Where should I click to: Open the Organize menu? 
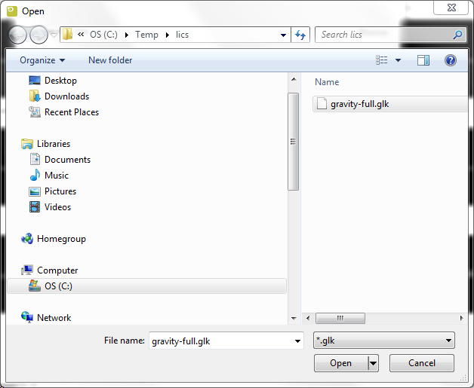(x=42, y=60)
